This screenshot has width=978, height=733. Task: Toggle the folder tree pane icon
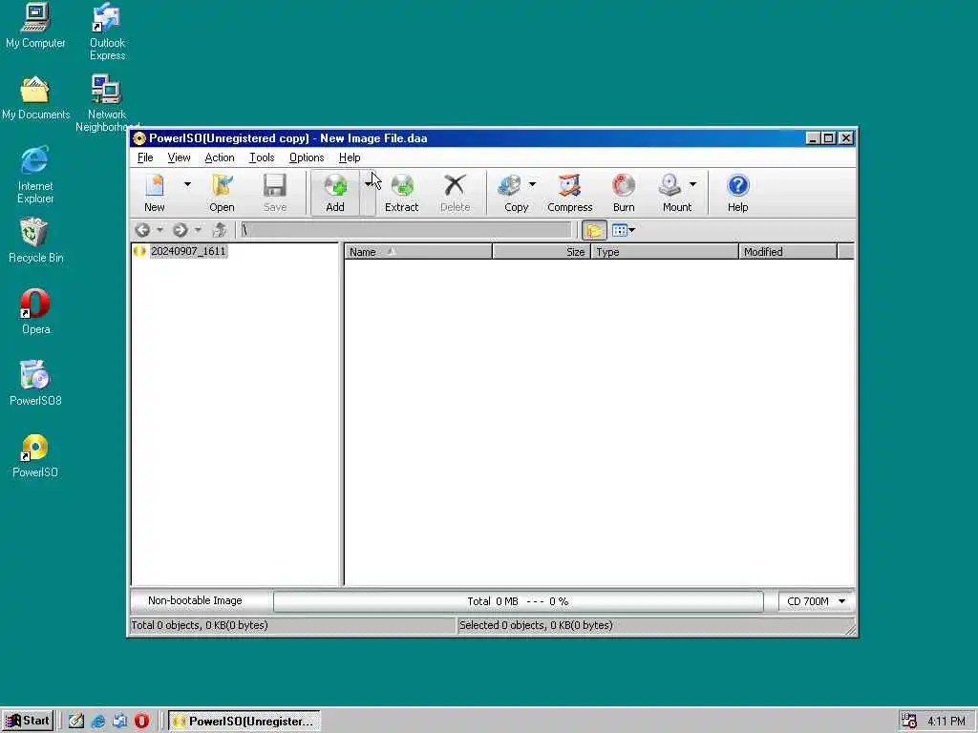(594, 230)
